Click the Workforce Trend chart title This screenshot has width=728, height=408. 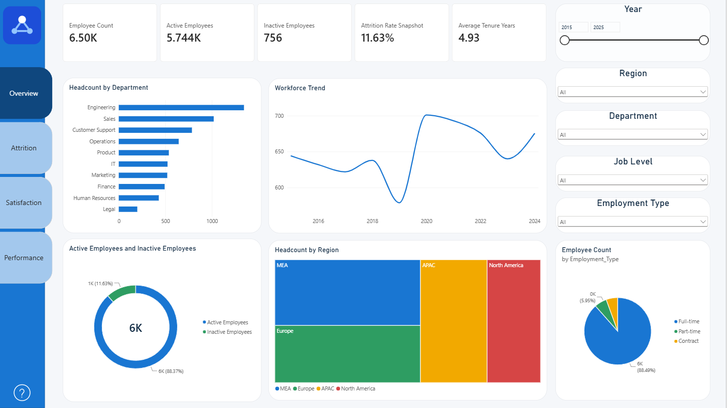300,88
